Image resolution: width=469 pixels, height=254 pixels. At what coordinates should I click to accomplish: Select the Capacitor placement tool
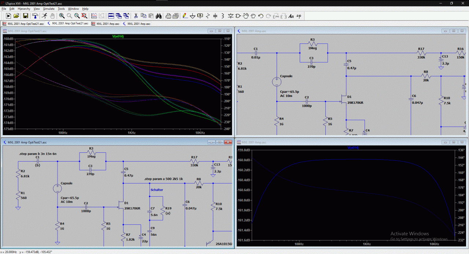pos(215,16)
